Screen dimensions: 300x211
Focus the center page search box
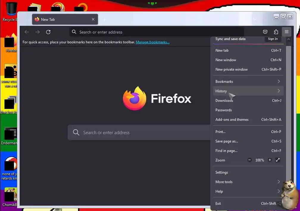tap(139, 132)
